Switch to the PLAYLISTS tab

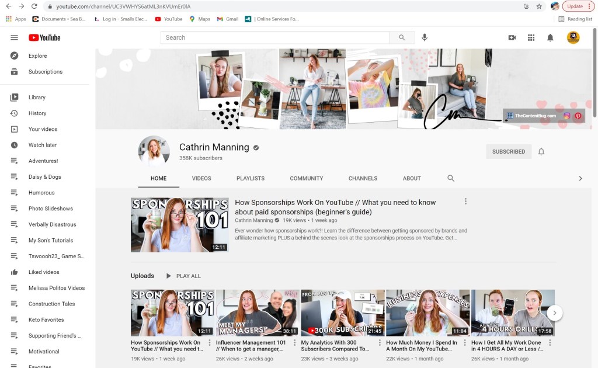tap(251, 178)
